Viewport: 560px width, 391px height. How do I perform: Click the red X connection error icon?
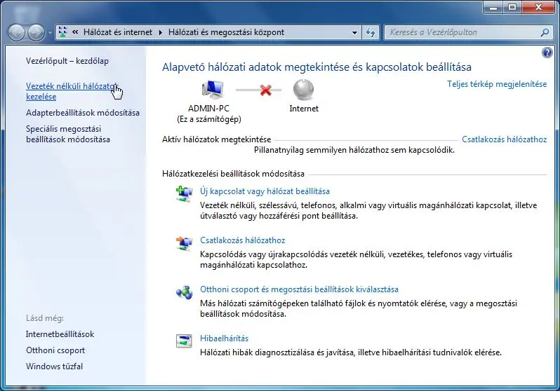[x=265, y=90]
